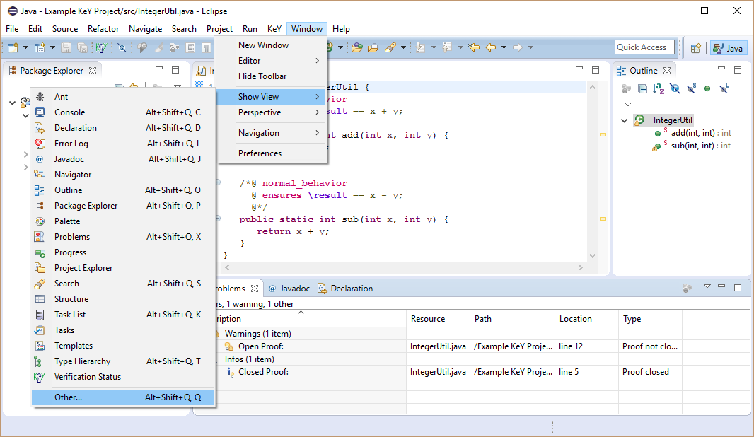Image resolution: width=754 pixels, height=437 pixels.
Task: Collapse the top project node in Package Explorer
Action: [13, 103]
